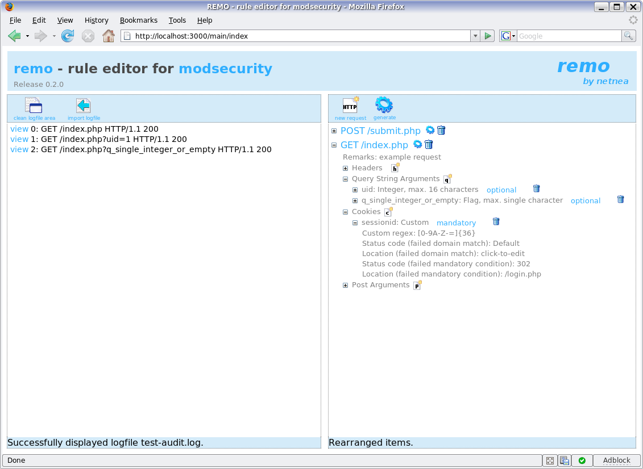
Task: Open the History menu
Action: tap(97, 20)
